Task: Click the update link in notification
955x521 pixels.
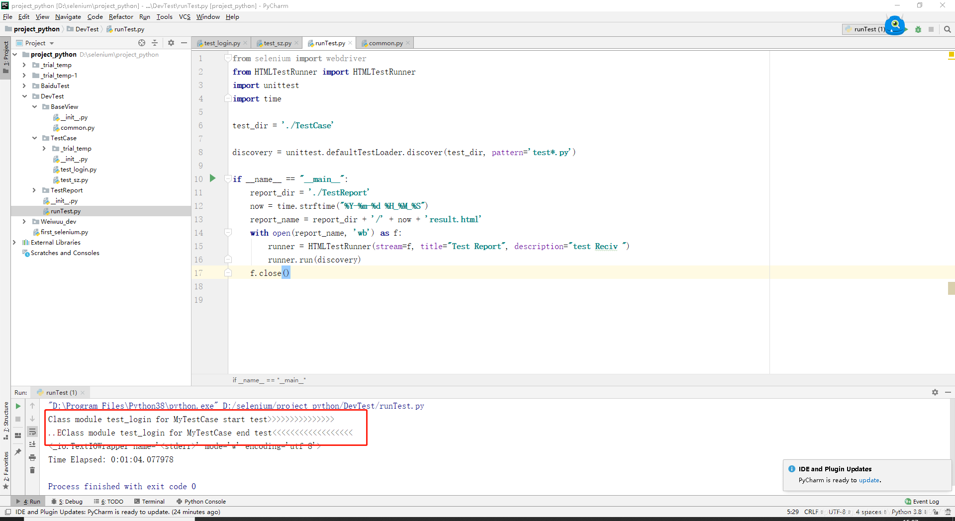Action: click(869, 480)
